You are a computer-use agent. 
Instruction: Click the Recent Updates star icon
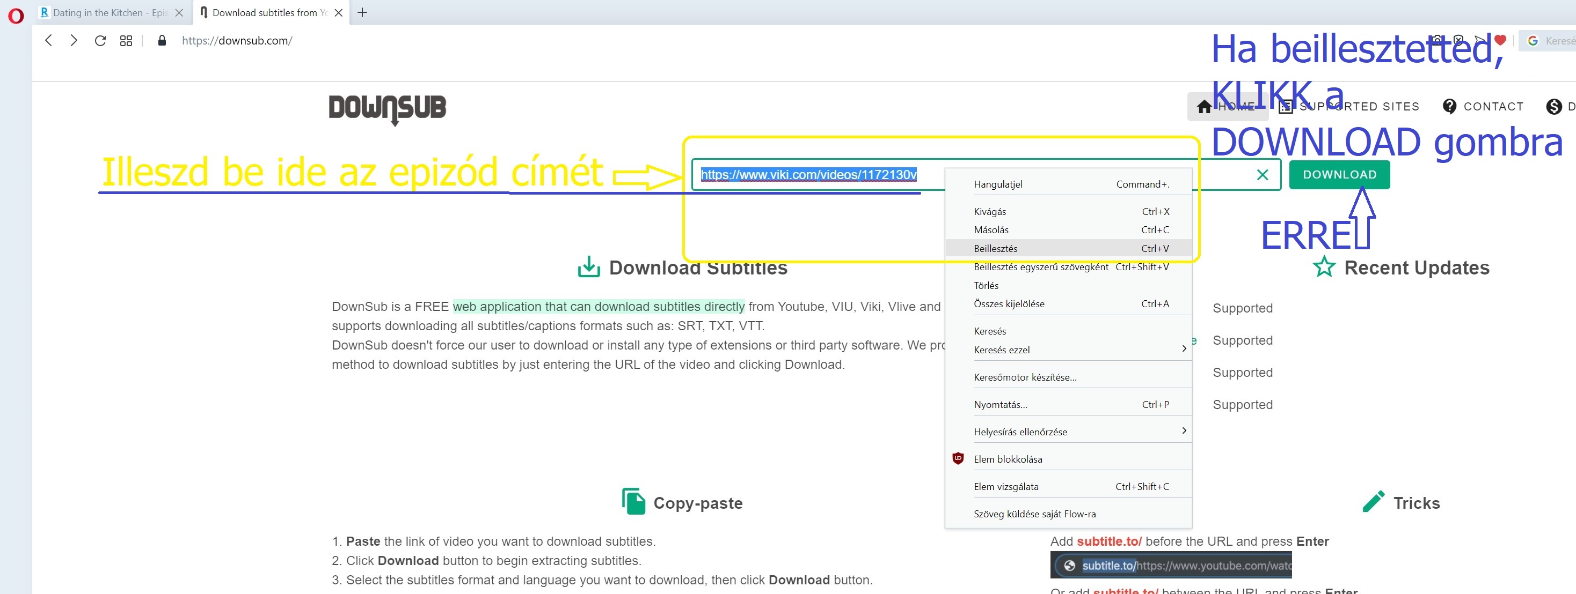point(1324,267)
